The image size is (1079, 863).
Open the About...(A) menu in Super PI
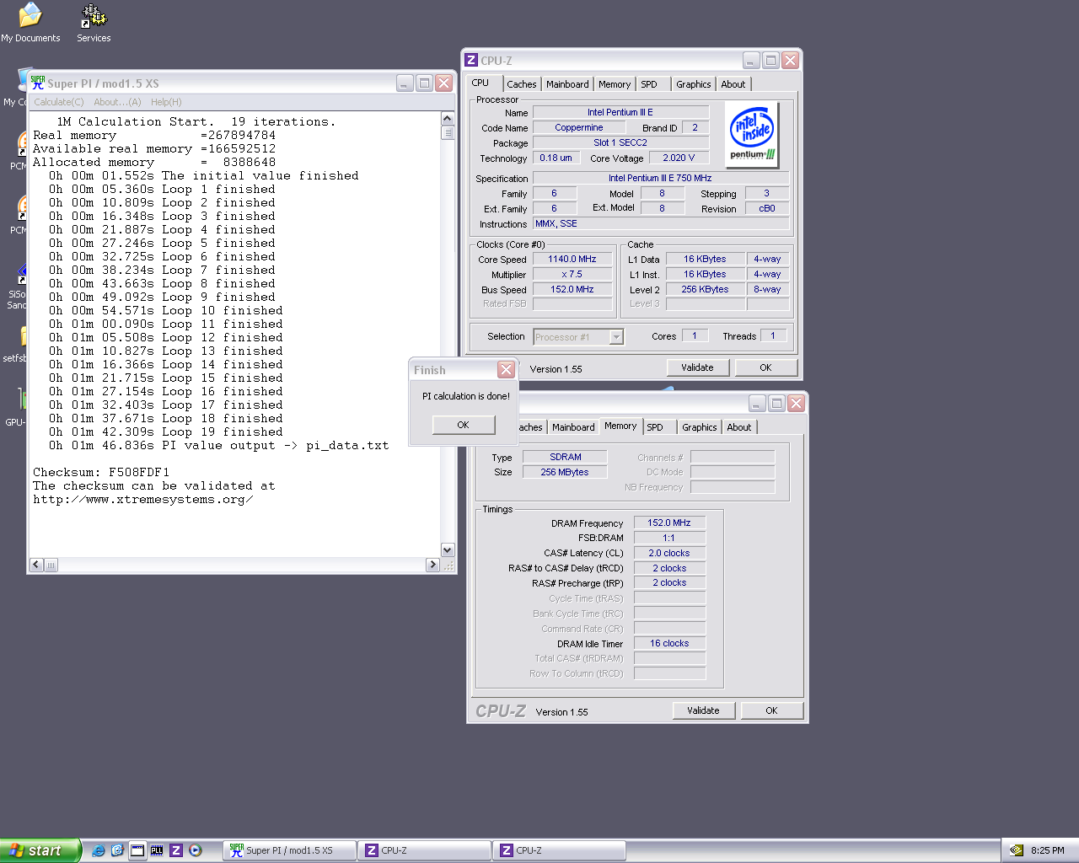click(117, 102)
